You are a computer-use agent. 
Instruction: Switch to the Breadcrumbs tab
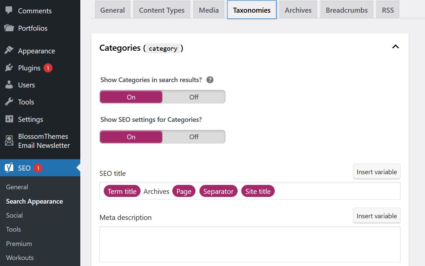point(346,10)
